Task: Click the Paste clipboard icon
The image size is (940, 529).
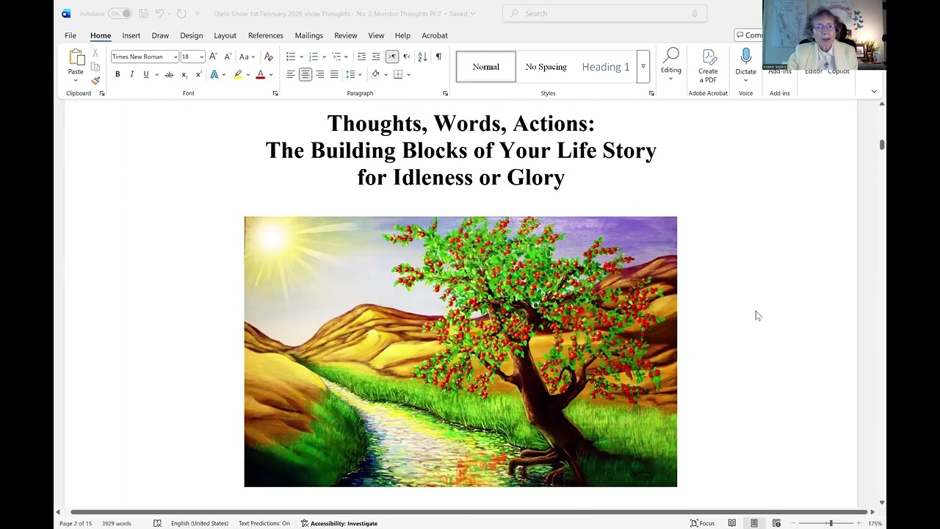Action: pos(76,57)
